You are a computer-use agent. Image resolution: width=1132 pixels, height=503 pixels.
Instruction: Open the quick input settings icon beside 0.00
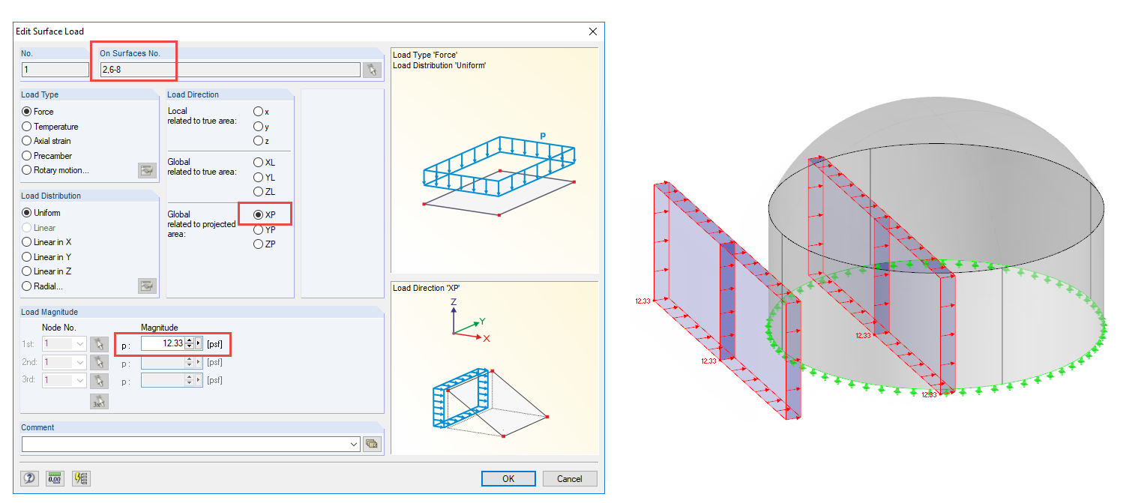(80, 478)
